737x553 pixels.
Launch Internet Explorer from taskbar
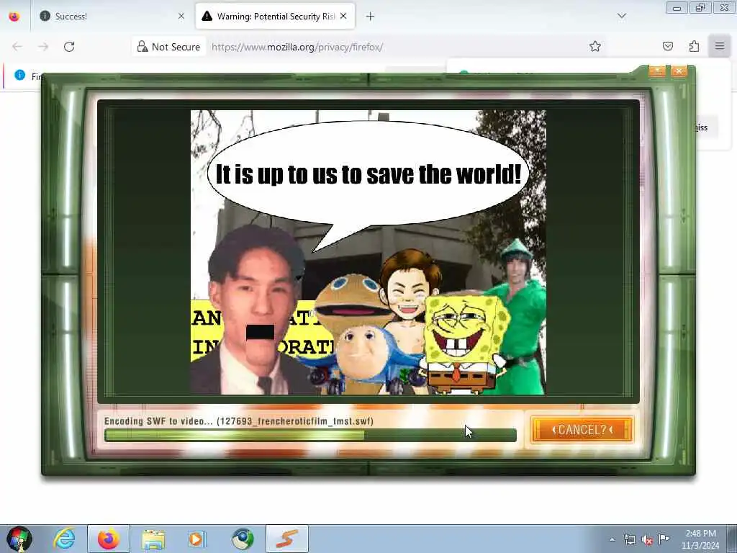click(63, 539)
